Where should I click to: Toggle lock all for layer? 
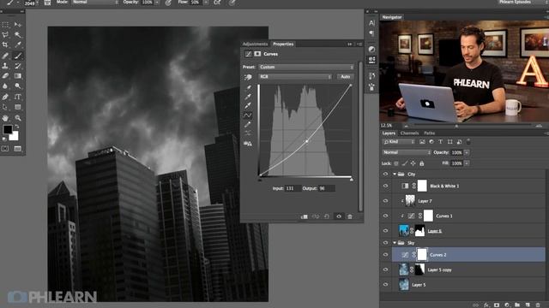(x=421, y=163)
